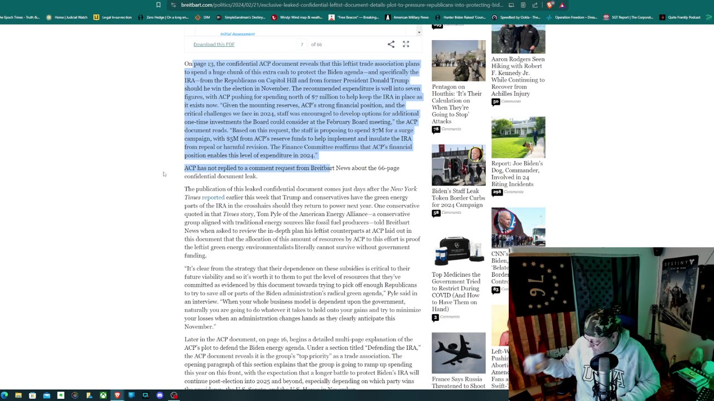
Task: Click the Brave browser icon in the taskbar
Action: 117,395
